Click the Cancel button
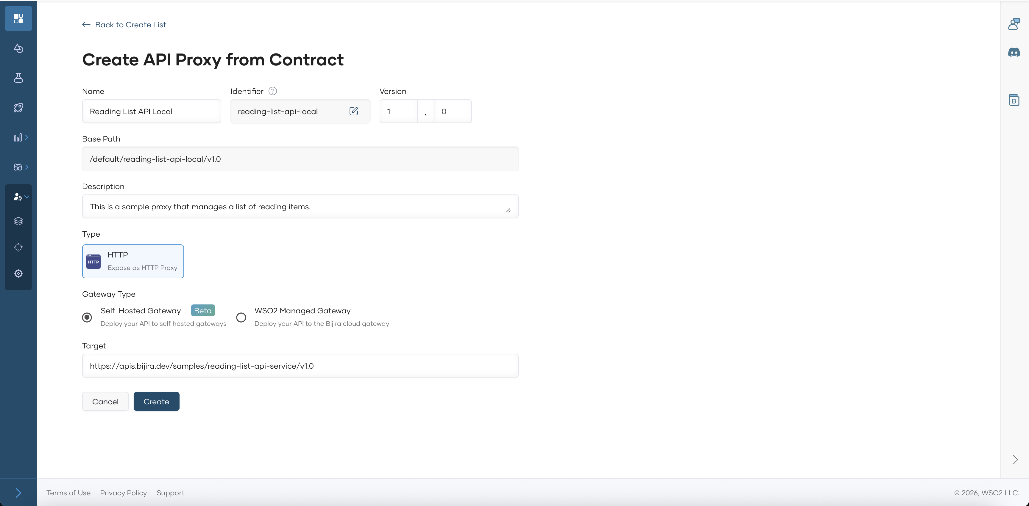 105,402
